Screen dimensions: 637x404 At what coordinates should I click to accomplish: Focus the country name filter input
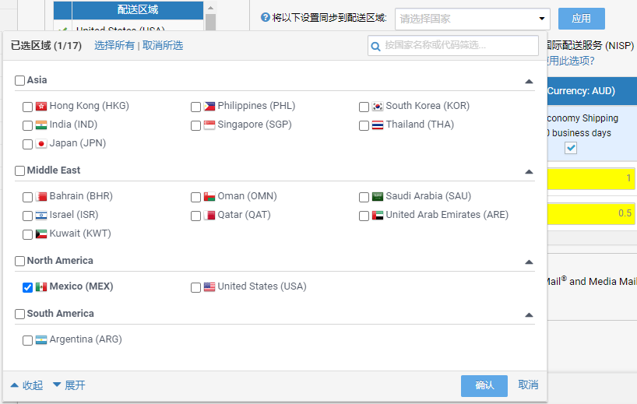453,45
